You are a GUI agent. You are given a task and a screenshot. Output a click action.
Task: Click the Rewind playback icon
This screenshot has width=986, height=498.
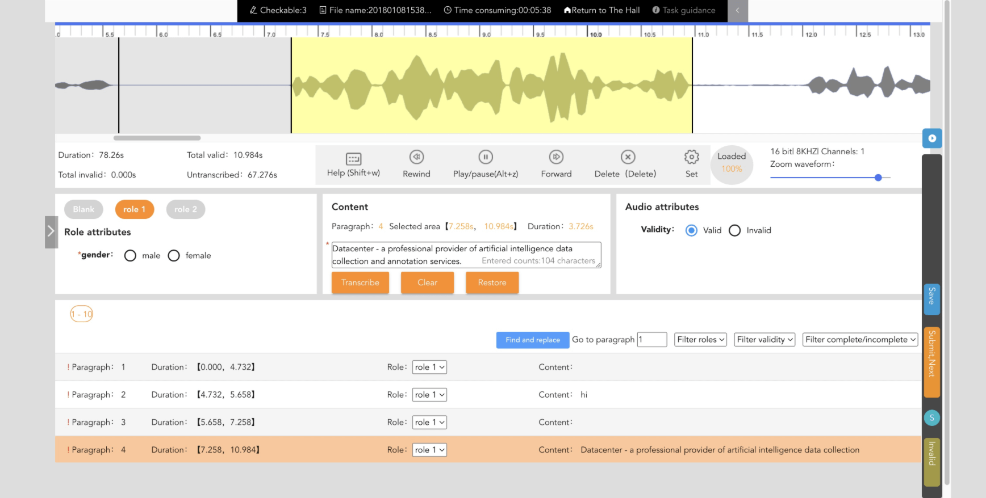416,157
